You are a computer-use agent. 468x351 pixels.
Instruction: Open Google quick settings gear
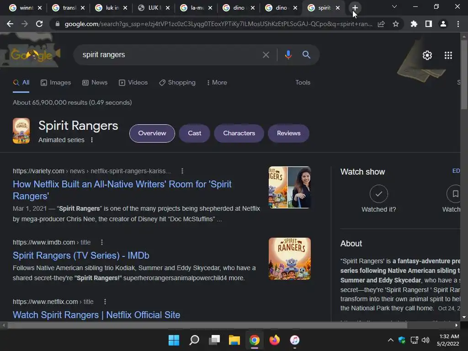click(x=427, y=55)
